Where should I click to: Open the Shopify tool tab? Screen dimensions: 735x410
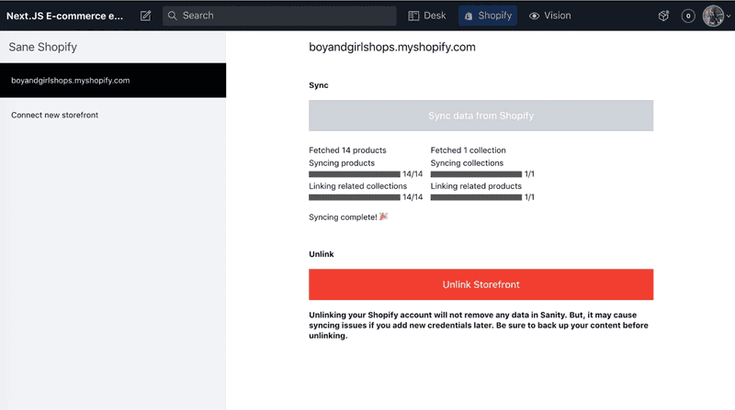click(x=488, y=16)
